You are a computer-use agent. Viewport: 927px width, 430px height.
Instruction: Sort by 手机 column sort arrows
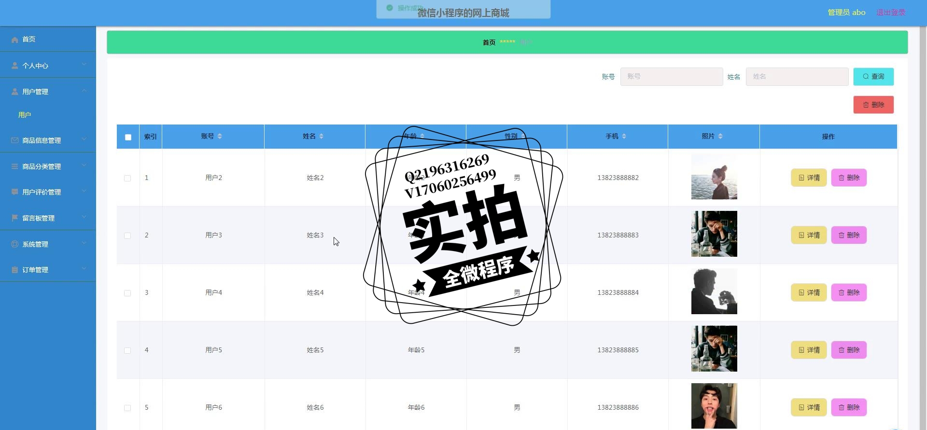[x=624, y=136]
